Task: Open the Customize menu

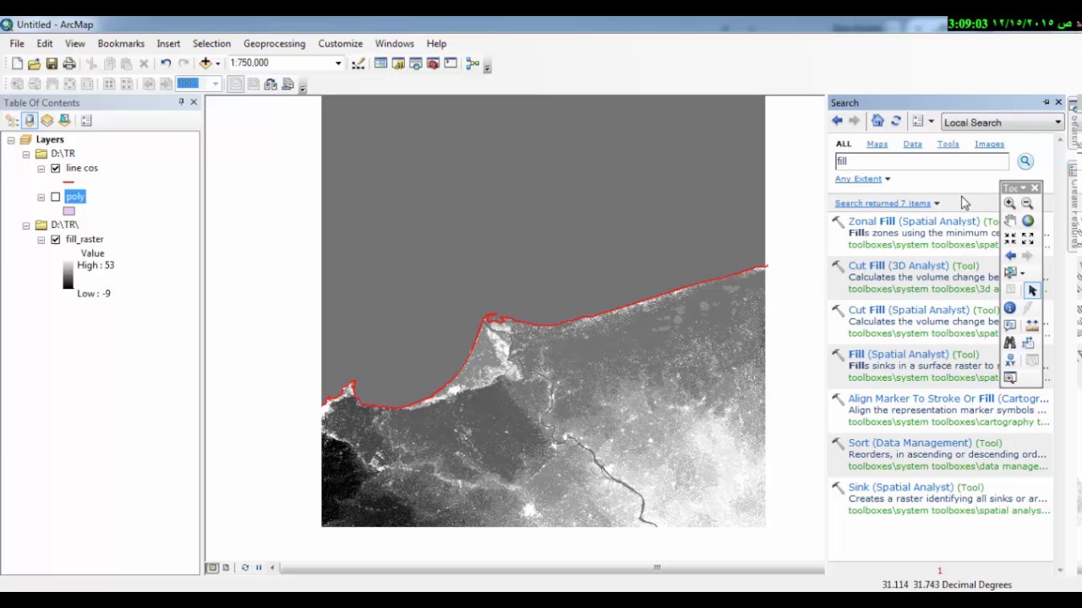Action: [x=340, y=43]
